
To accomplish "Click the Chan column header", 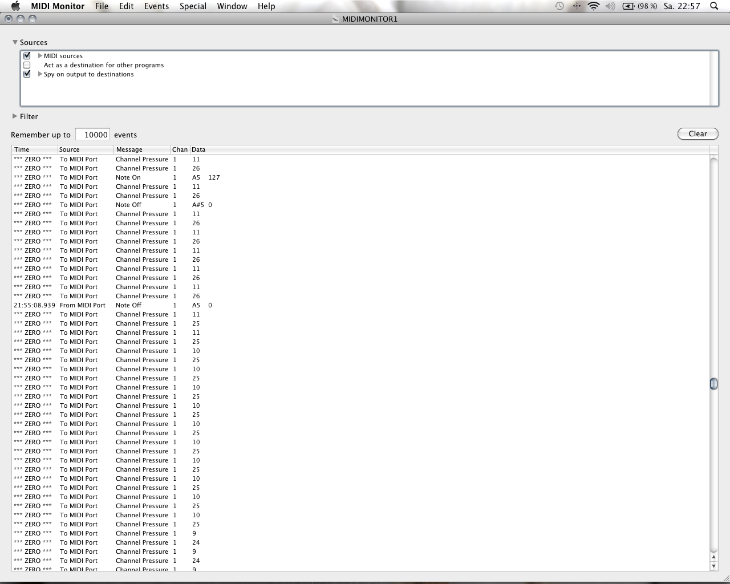I will [x=180, y=149].
